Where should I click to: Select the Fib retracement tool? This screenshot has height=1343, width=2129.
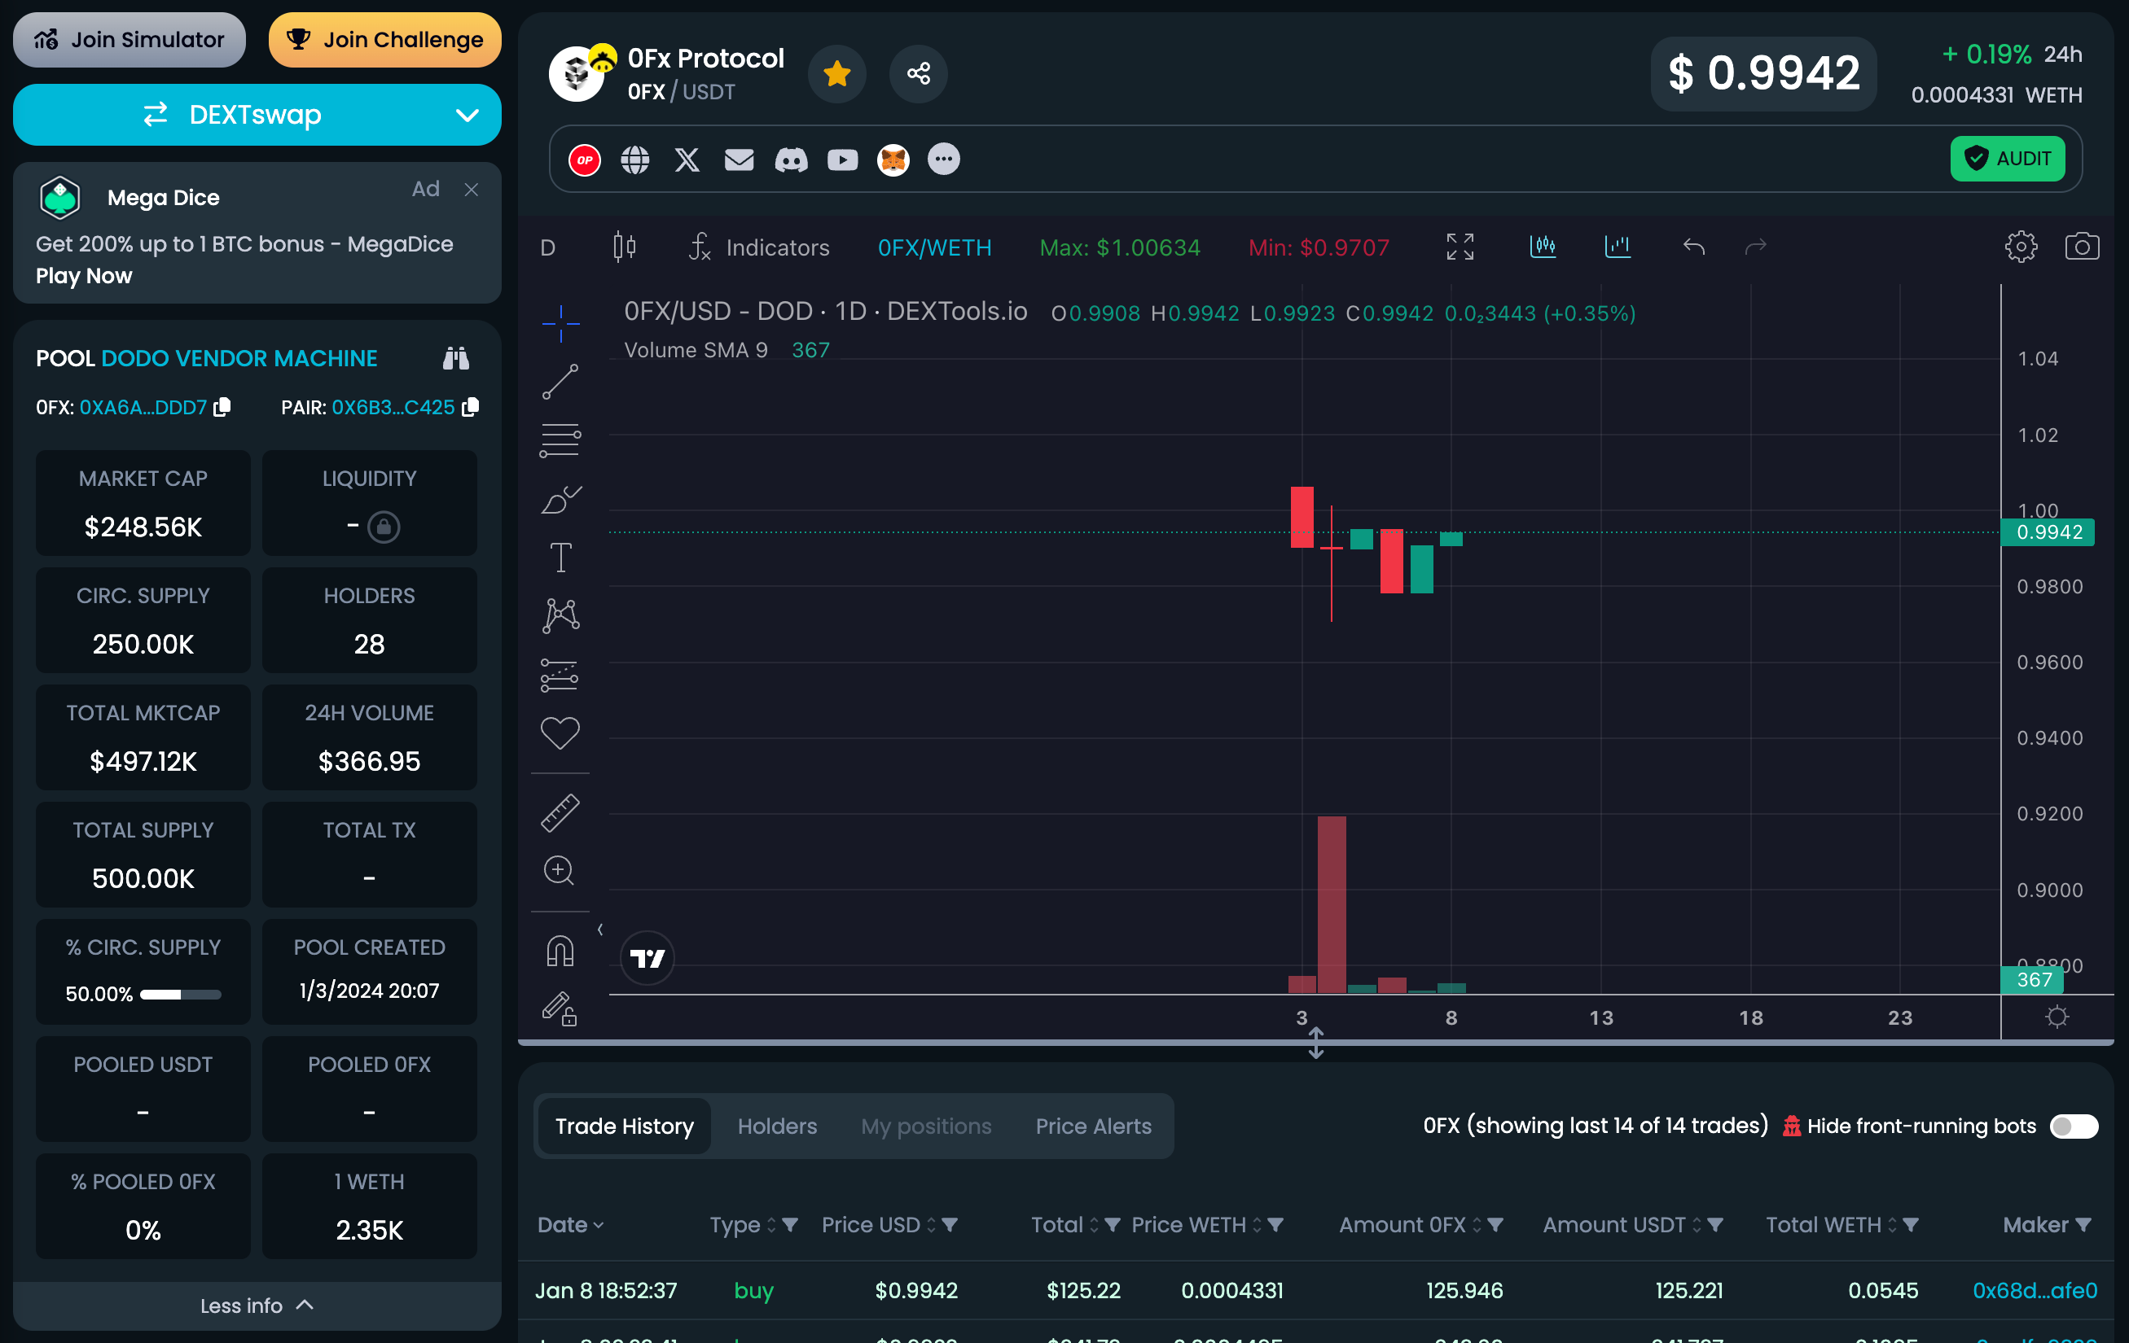click(x=560, y=440)
